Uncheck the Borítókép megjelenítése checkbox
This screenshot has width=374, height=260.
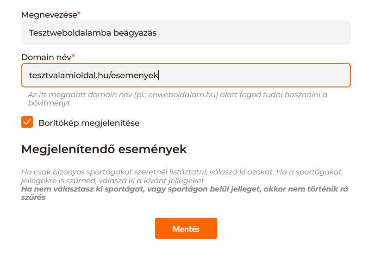tap(27, 123)
